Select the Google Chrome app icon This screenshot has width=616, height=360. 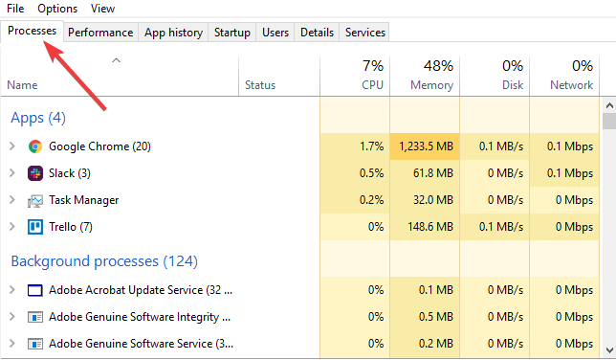(35, 146)
